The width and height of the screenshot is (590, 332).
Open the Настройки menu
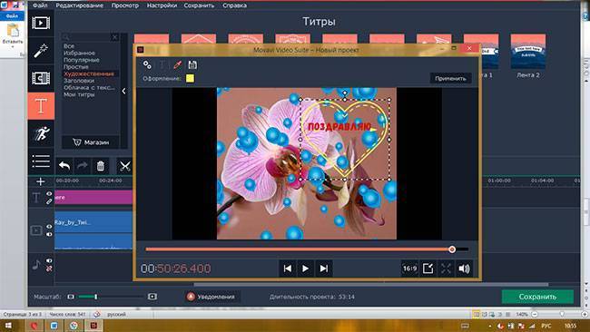coord(162,5)
